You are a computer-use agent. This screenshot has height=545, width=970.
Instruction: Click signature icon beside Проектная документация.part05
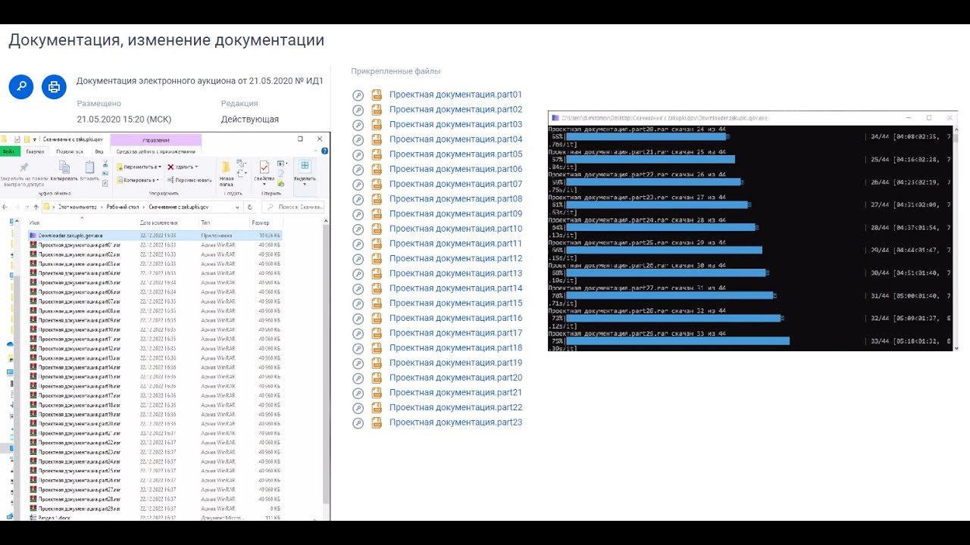point(358,154)
